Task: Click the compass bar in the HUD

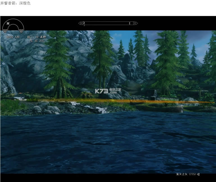Action: 108,23
